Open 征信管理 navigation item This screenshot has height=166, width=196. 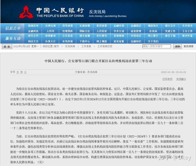[x=136, y=31]
